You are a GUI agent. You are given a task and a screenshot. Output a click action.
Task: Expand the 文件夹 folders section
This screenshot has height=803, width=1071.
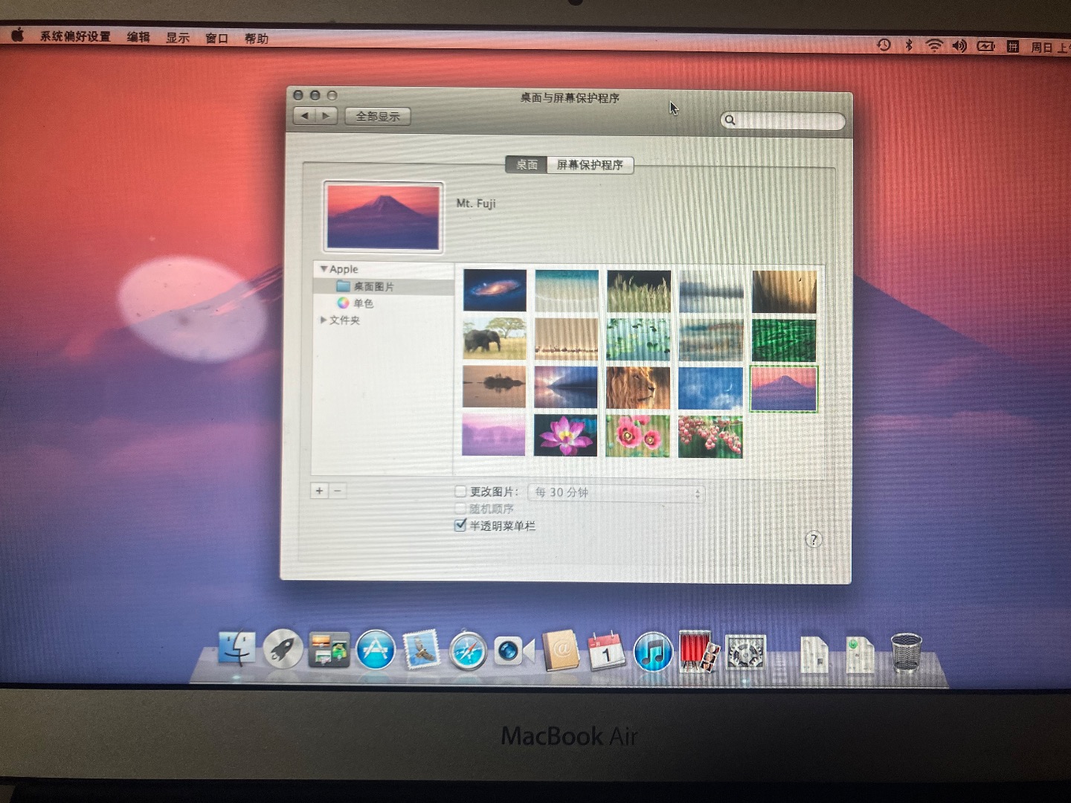(324, 320)
